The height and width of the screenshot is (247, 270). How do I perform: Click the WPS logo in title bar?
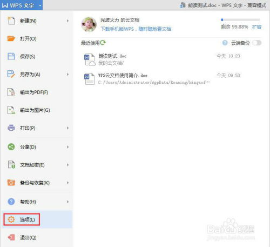5,5
